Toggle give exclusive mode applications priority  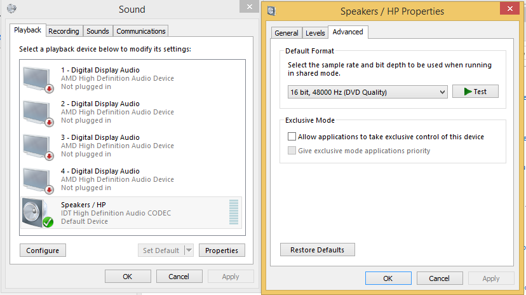[292, 151]
